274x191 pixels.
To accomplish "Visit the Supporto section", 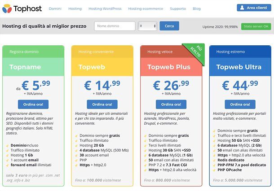I will pos(178,9).
